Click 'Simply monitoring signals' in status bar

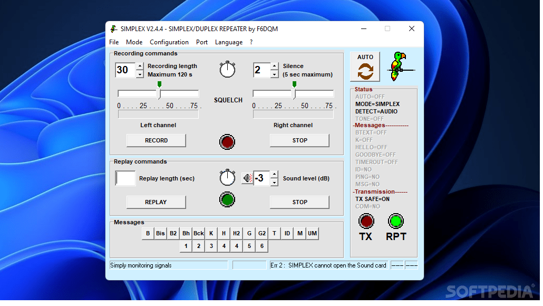[x=141, y=265]
